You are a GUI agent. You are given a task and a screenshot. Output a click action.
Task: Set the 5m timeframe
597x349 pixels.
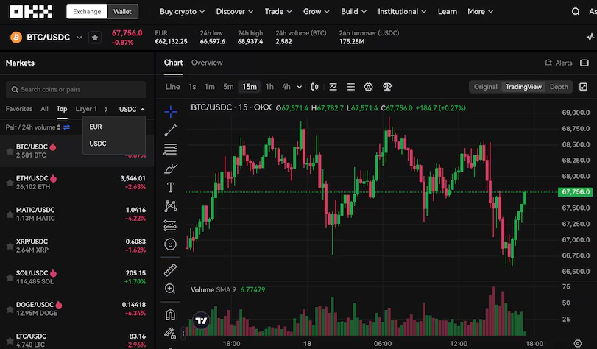click(228, 87)
